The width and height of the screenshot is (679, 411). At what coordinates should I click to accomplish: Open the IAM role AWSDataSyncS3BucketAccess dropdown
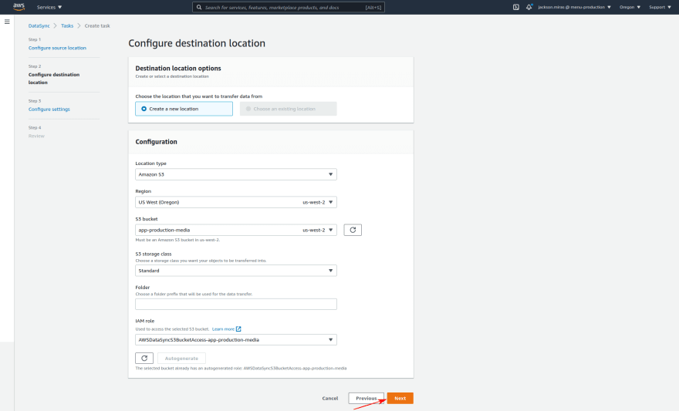(236, 340)
